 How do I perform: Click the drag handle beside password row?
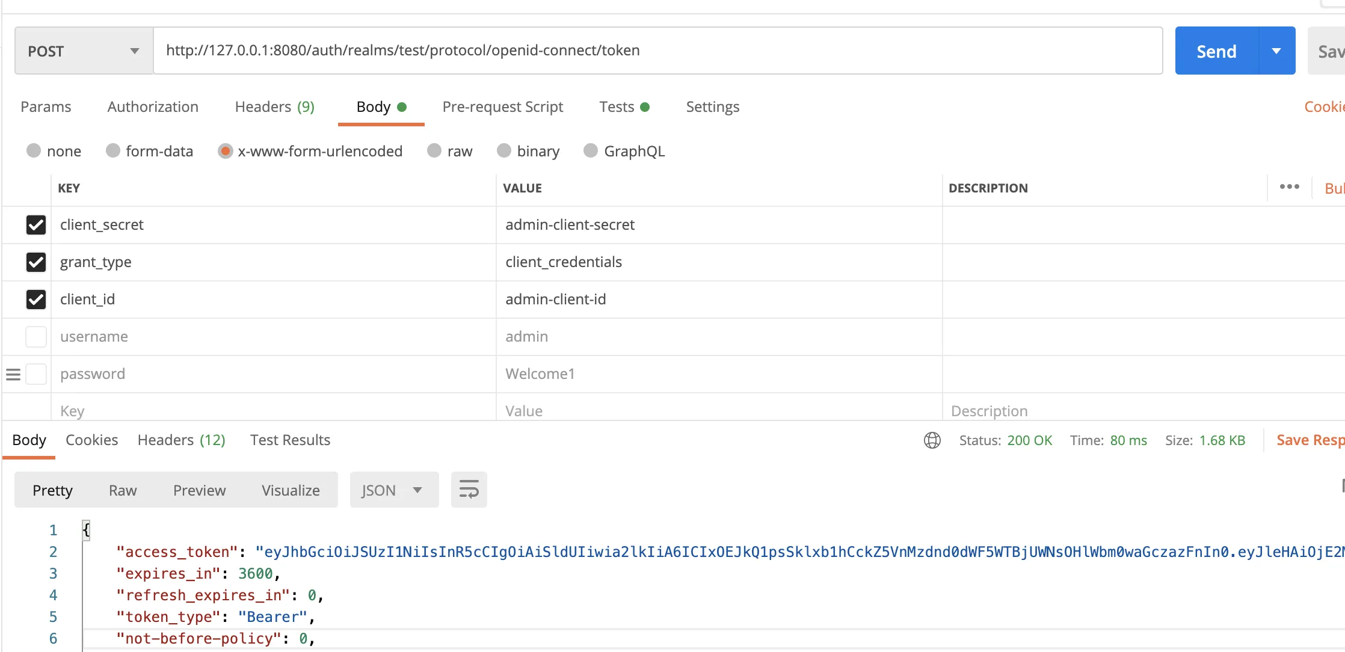pyautogui.click(x=13, y=374)
